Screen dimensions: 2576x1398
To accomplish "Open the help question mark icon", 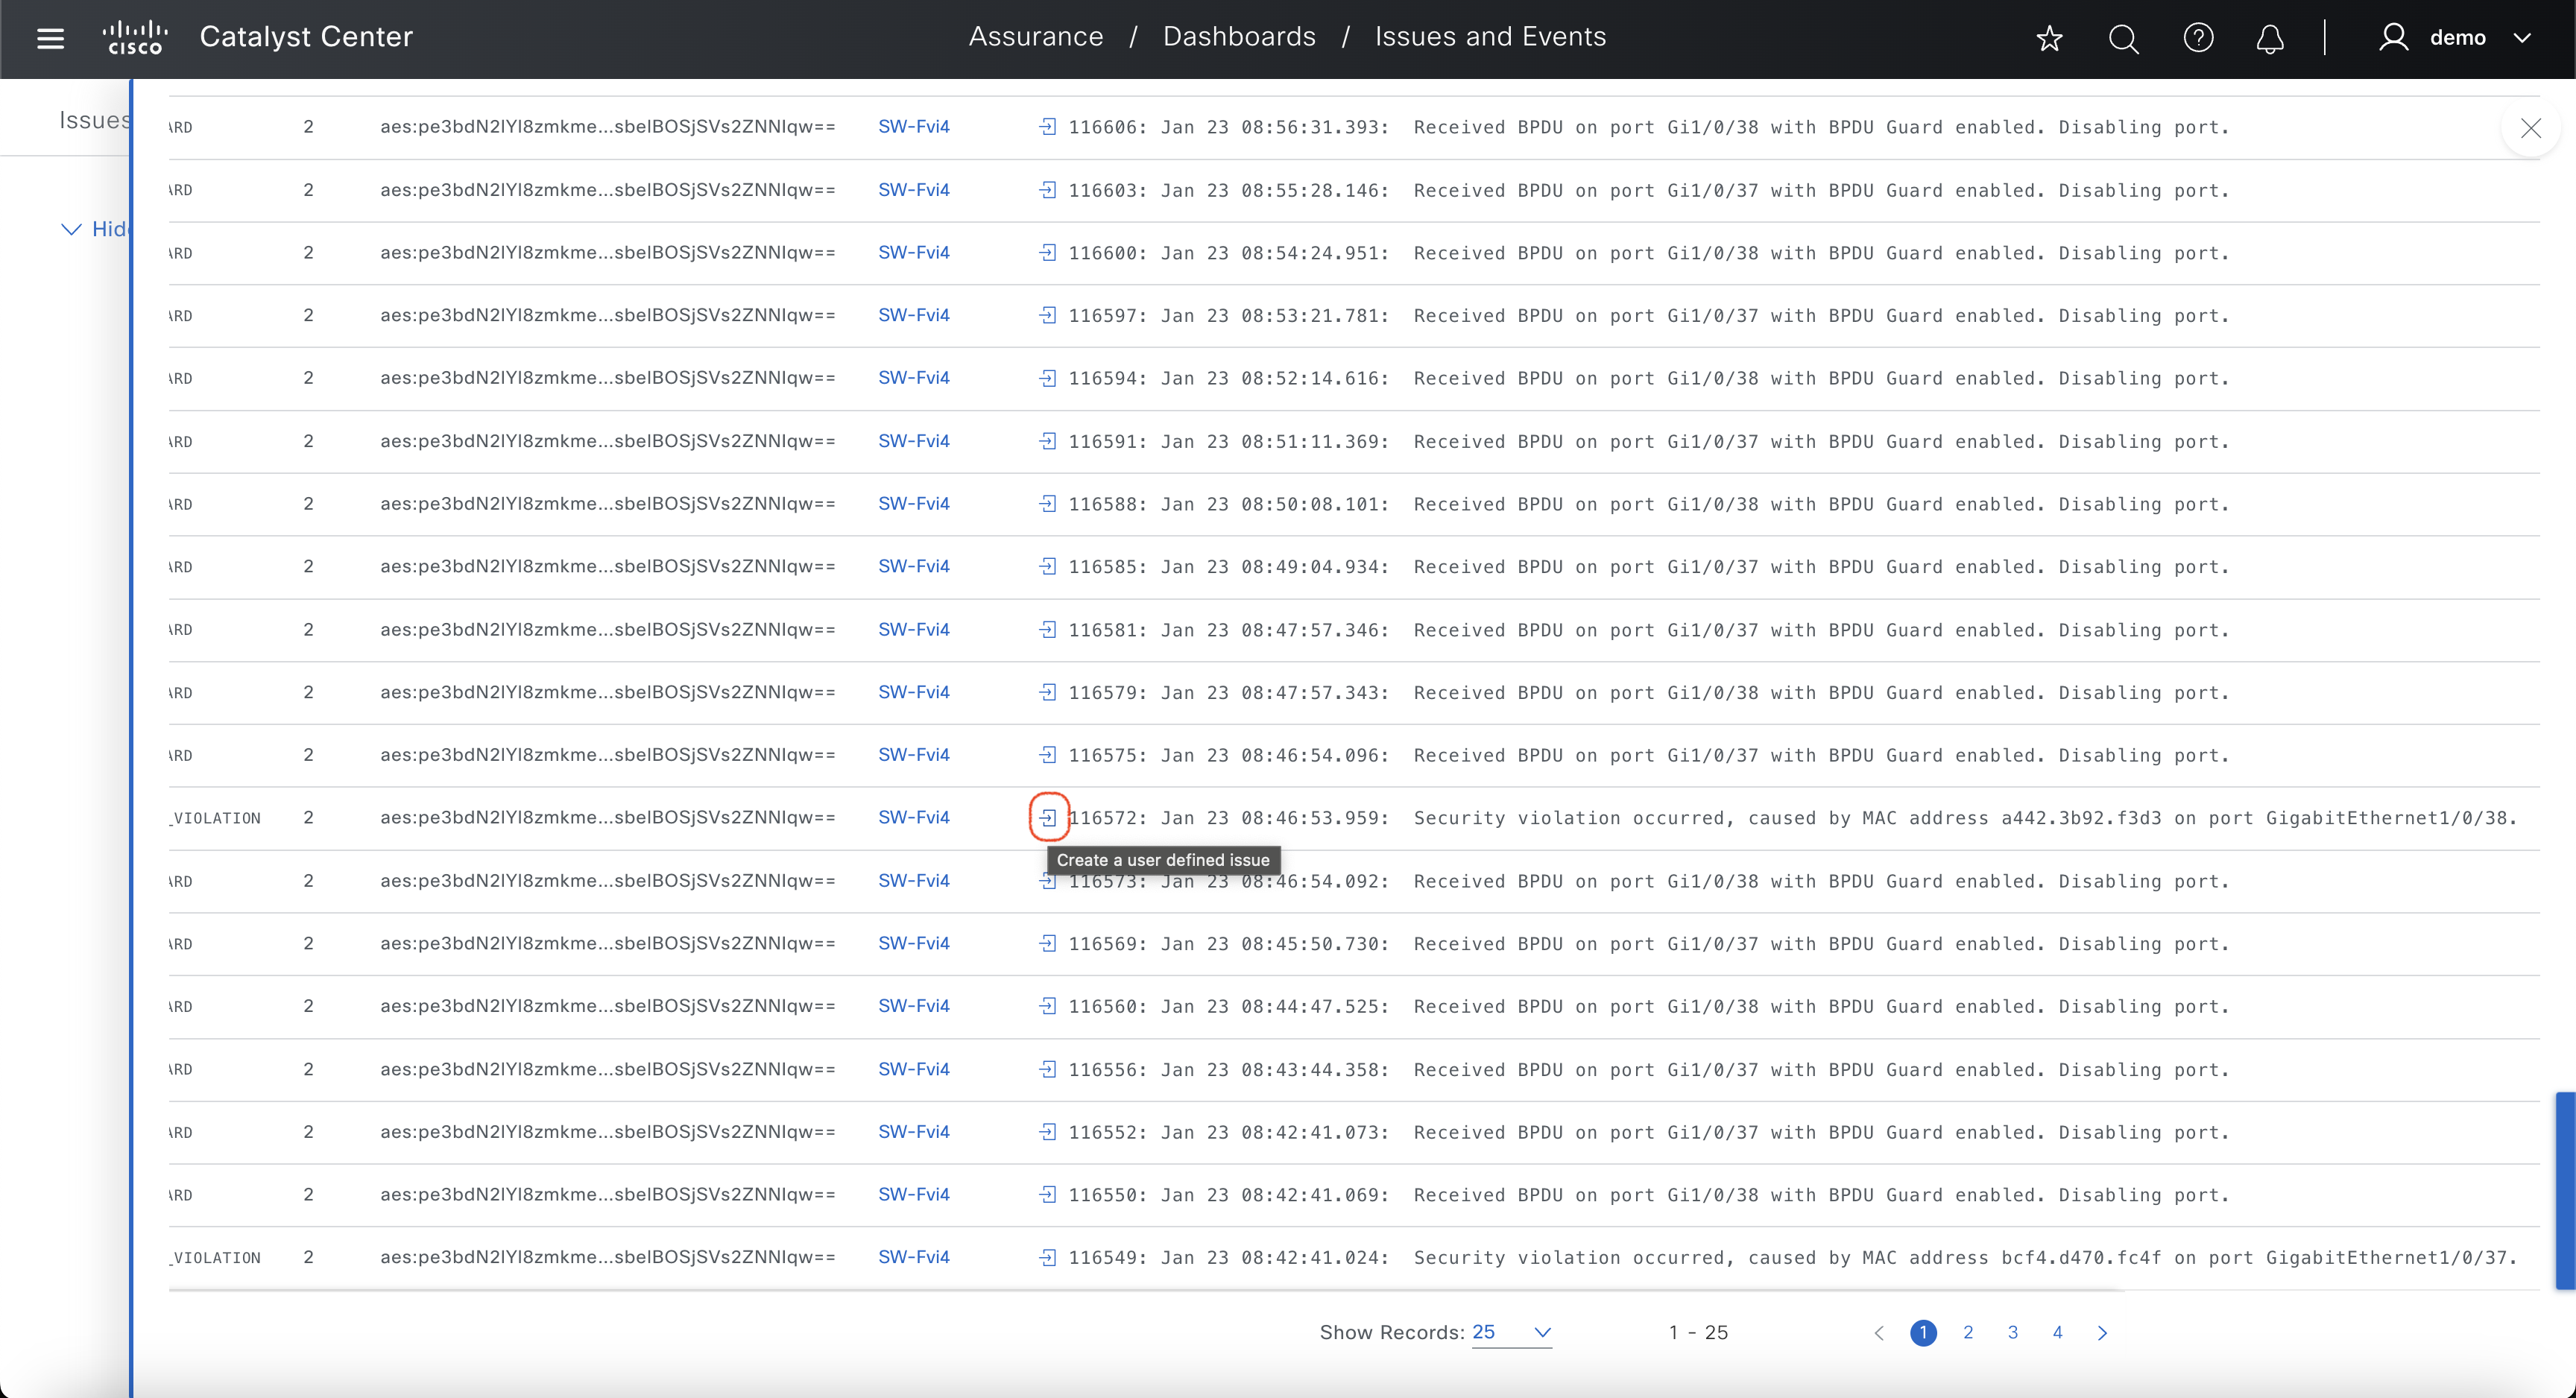I will click(x=2198, y=38).
